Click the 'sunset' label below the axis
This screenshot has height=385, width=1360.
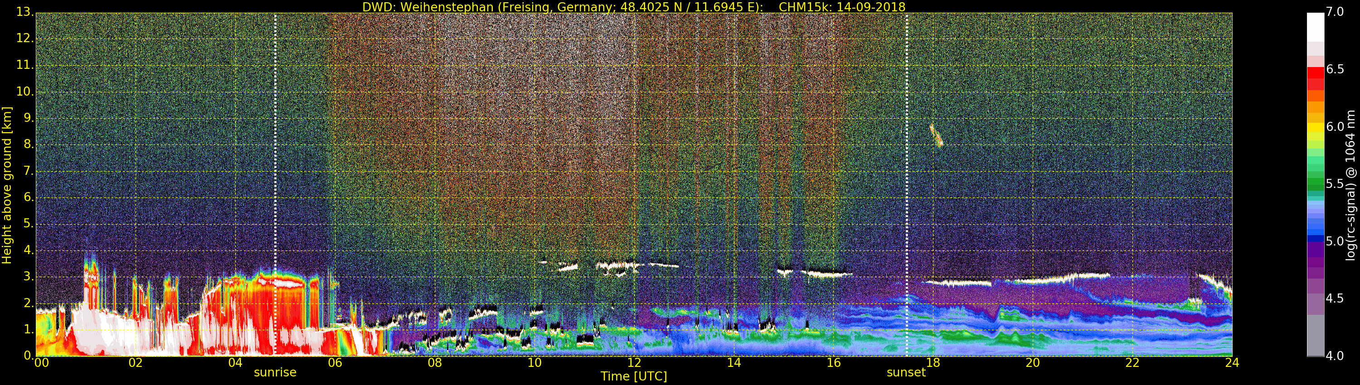pyautogui.click(x=906, y=372)
